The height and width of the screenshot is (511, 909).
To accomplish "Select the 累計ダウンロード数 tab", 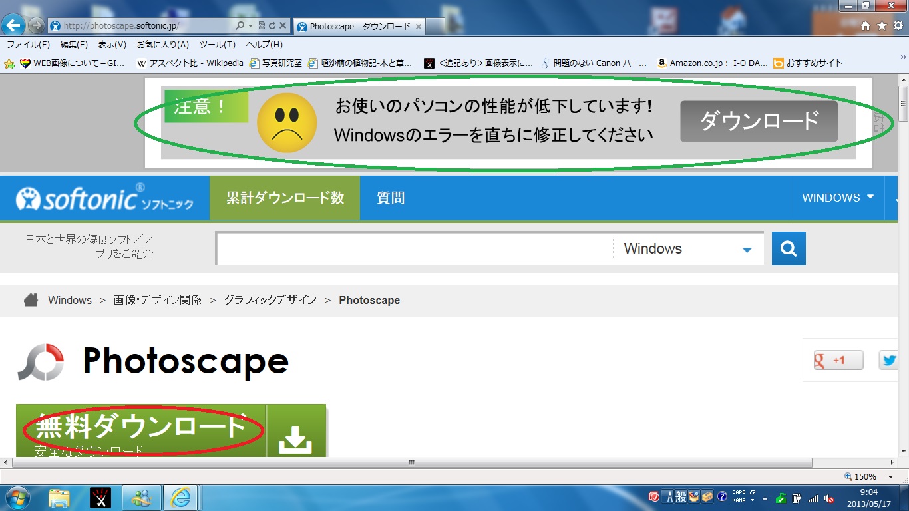I will coord(285,198).
